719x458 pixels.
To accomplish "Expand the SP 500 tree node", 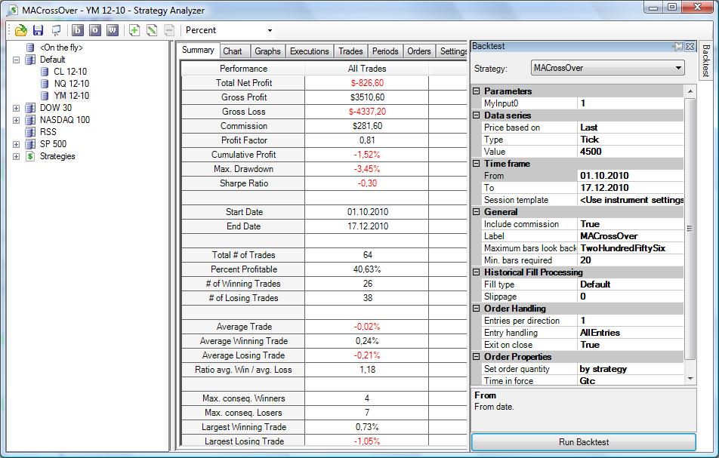I will pos(16,144).
